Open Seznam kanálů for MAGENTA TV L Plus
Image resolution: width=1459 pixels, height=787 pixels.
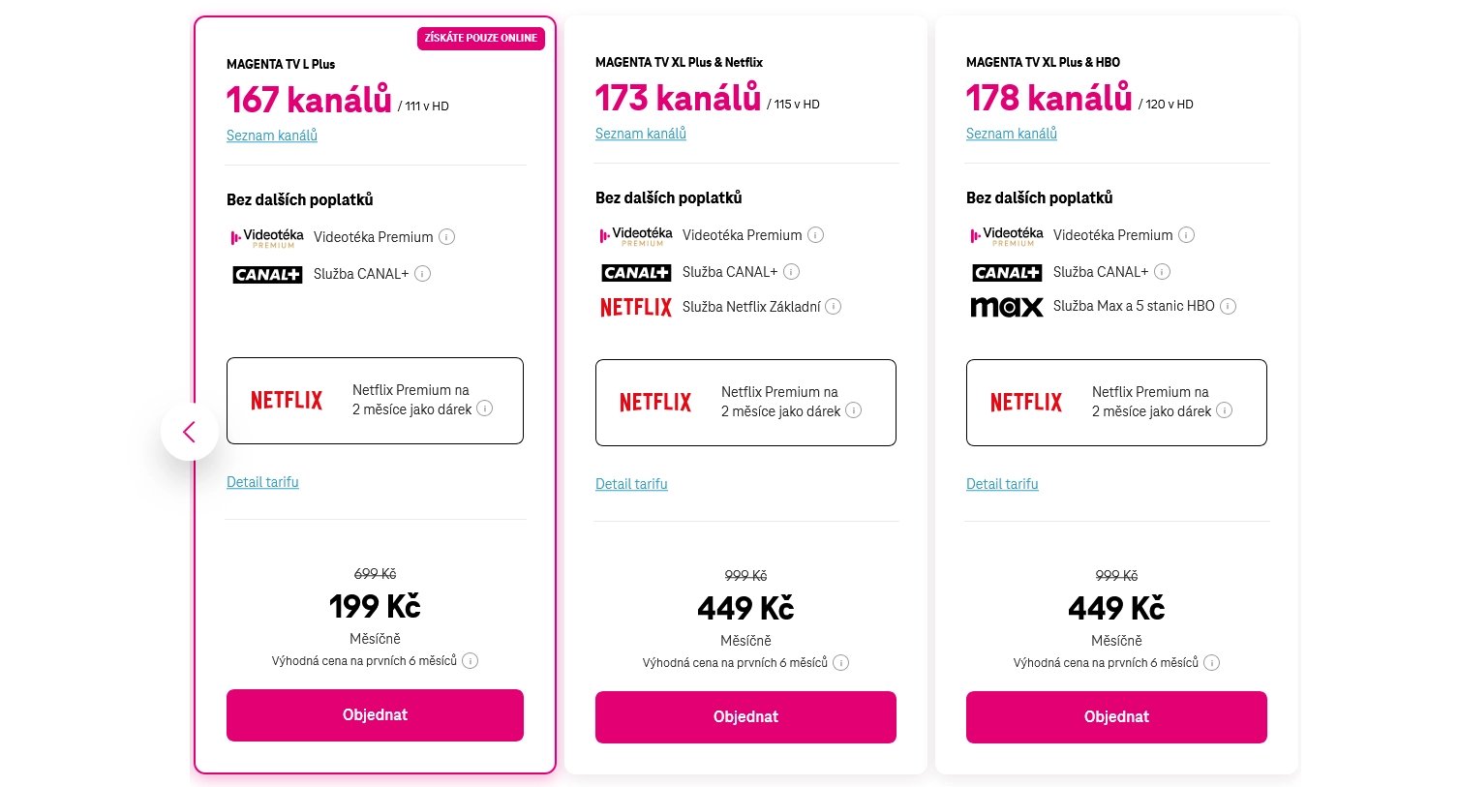pos(272,136)
